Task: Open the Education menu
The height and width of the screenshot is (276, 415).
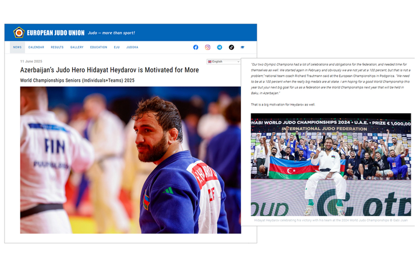Action: coord(99,47)
